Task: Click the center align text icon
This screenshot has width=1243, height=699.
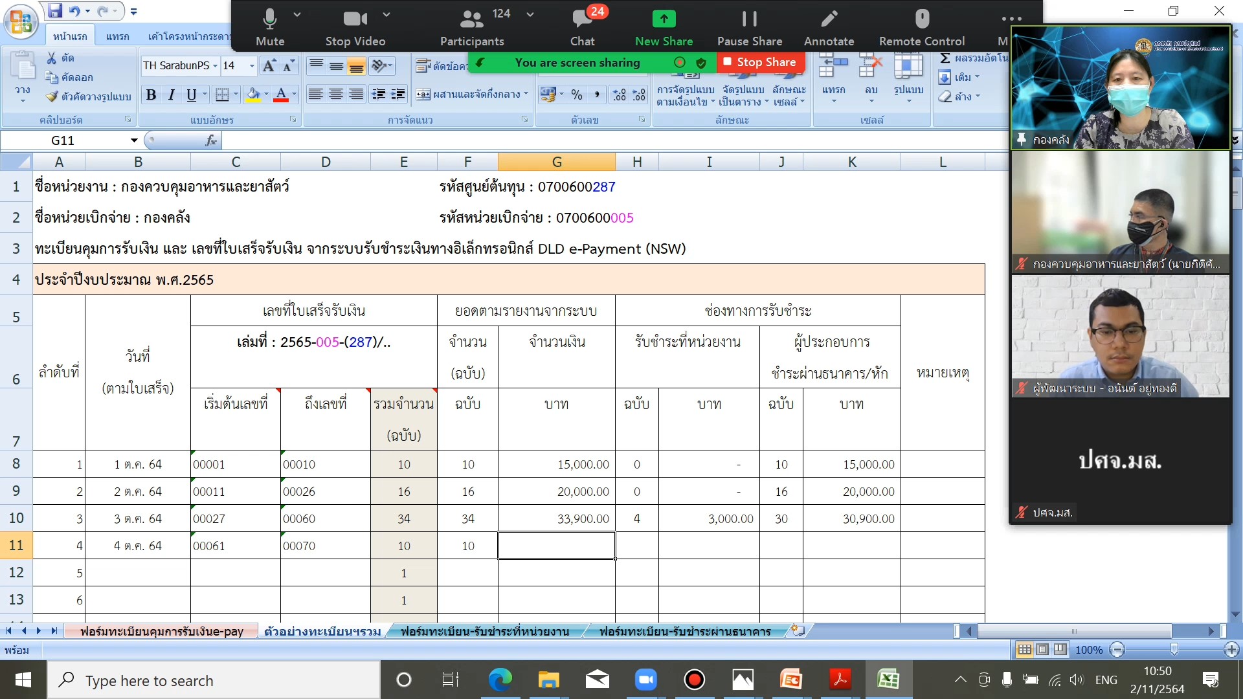Action: (x=335, y=95)
